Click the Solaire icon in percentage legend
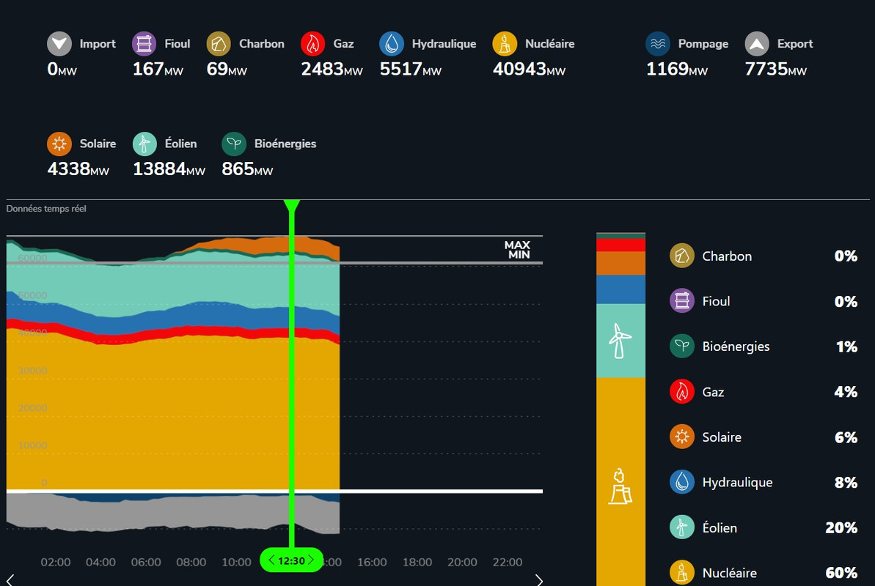The image size is (875, 586). pos(682,437)
